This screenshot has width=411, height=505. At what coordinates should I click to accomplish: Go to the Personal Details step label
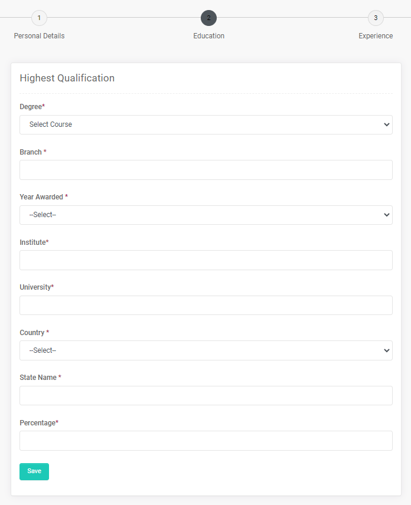click(x=39, y=36)
